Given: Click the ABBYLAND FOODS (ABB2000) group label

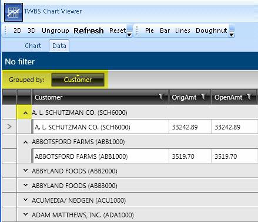Looking at the screenshot, I should 75,171.
